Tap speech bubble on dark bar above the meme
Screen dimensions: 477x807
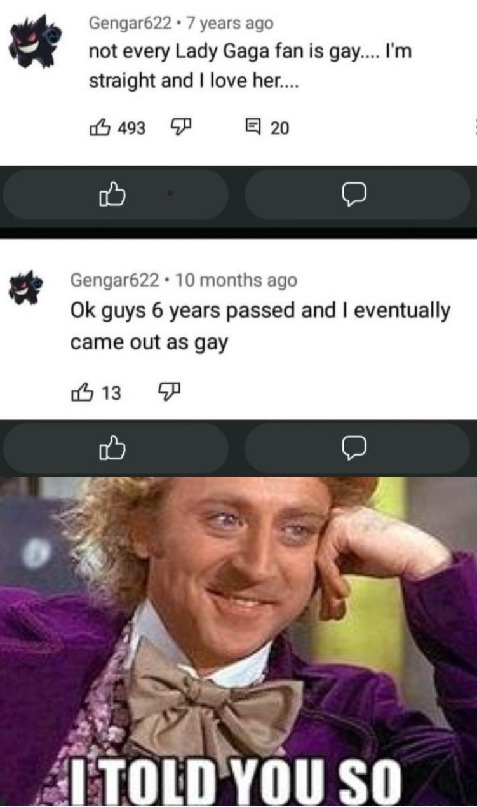357,448
